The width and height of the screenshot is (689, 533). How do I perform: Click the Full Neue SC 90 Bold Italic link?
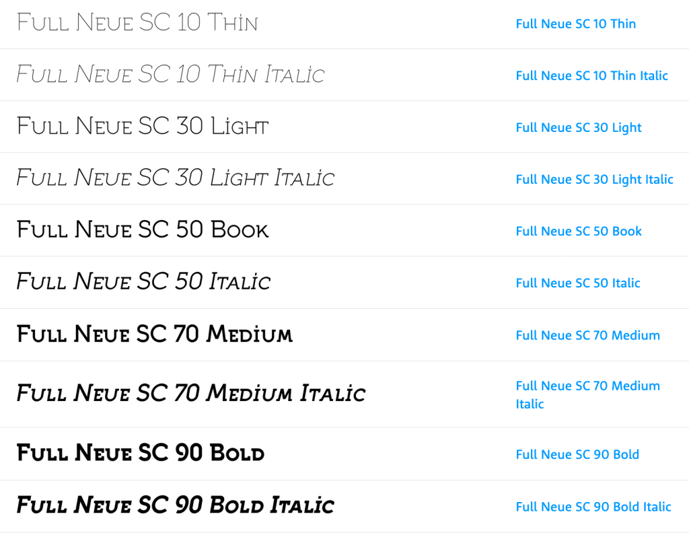[593, 507]
